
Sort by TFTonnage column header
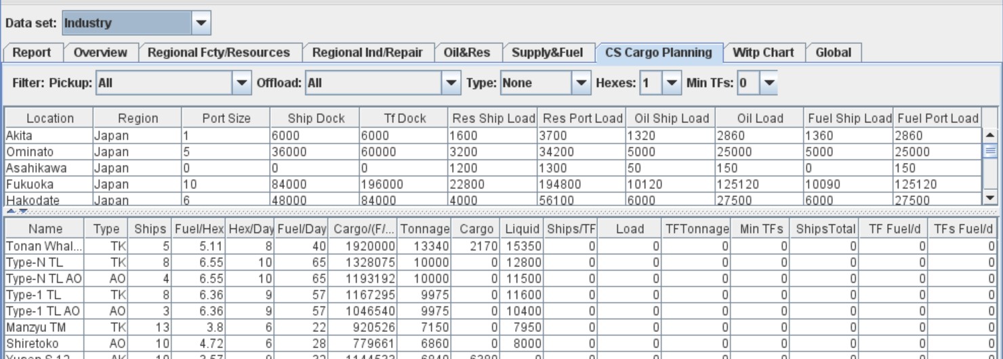pos(697,229)
